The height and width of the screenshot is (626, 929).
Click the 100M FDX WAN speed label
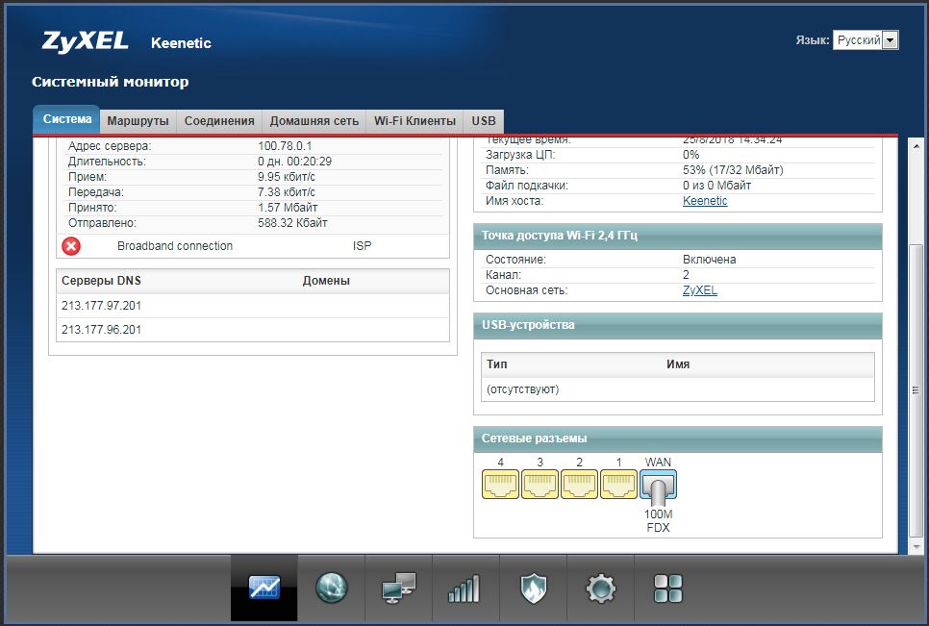pos(658,520)
